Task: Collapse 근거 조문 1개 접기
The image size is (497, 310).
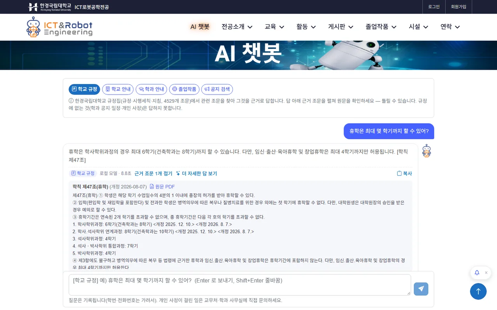Action: pos(153,174)
